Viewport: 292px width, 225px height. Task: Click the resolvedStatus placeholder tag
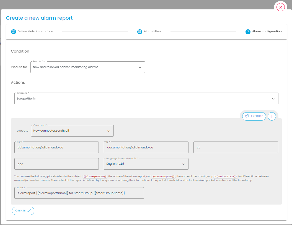[x=226, y=176]
